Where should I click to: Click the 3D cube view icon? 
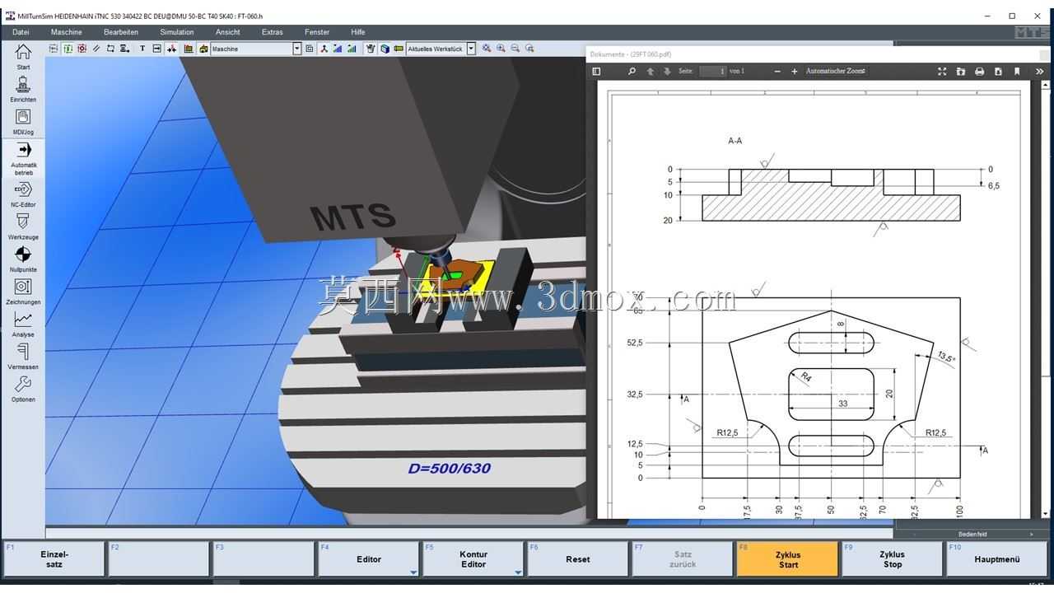point(385,49)
